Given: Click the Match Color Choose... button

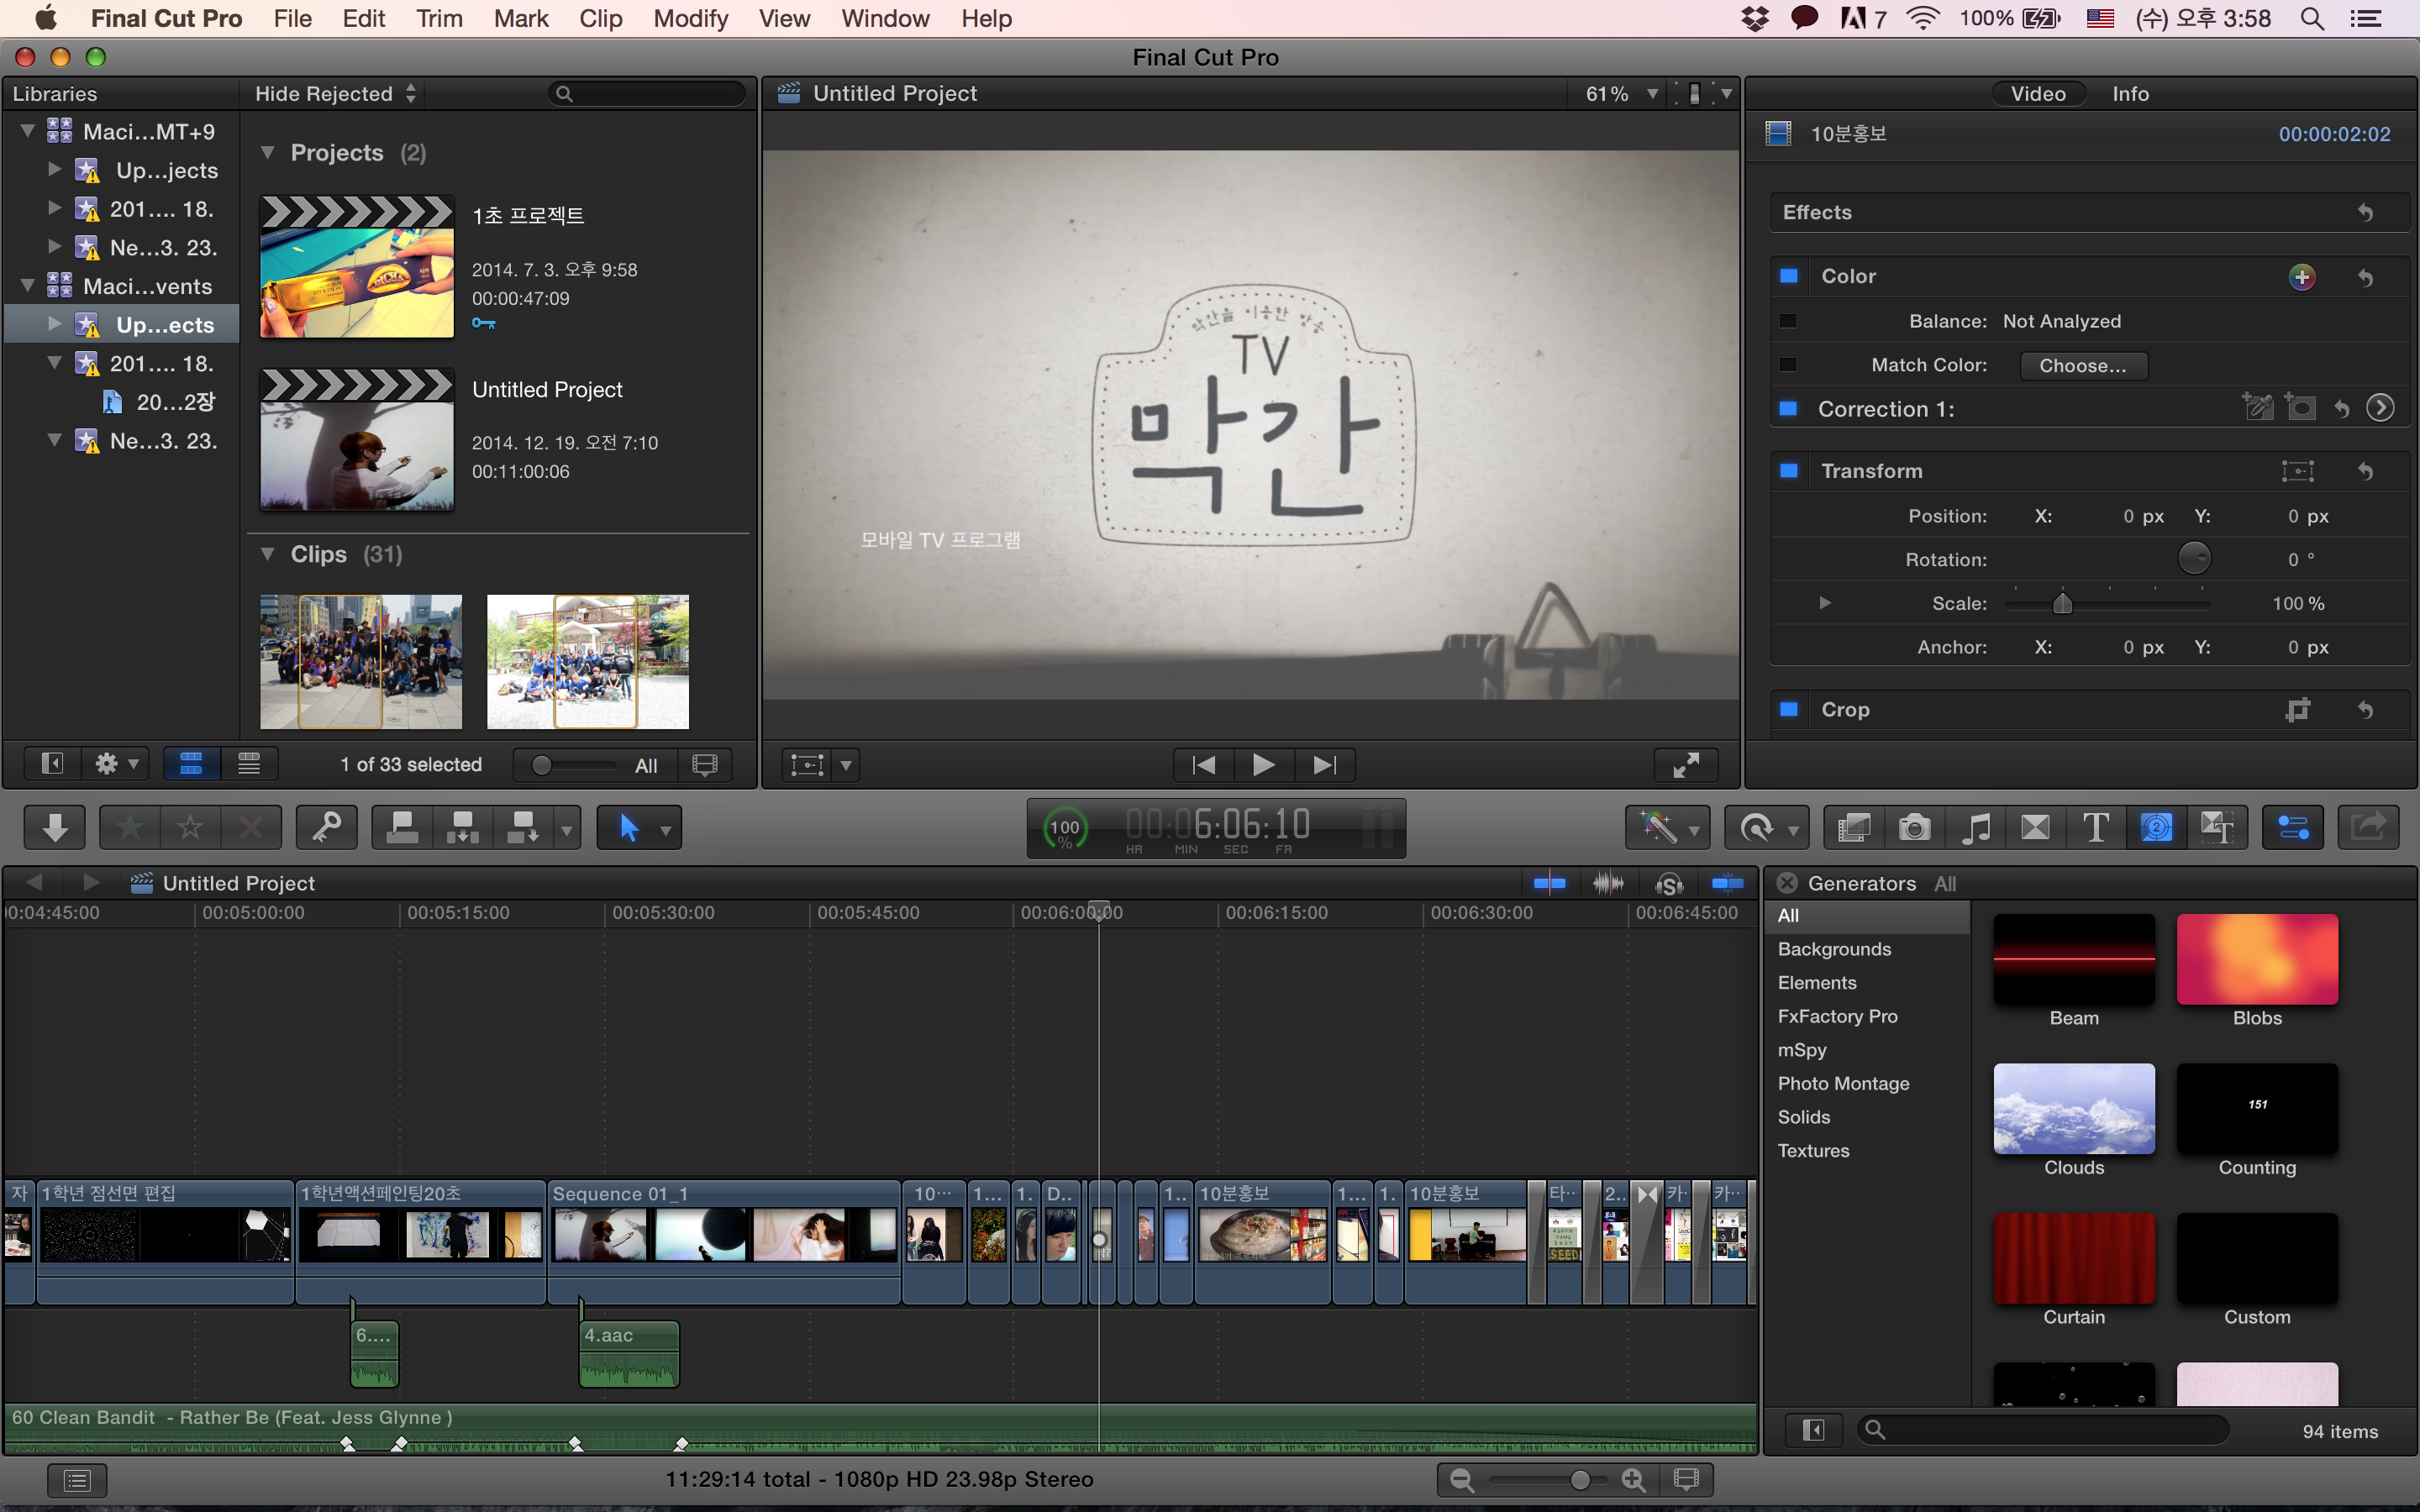Looking at the screenshot, I should 2083,366.
